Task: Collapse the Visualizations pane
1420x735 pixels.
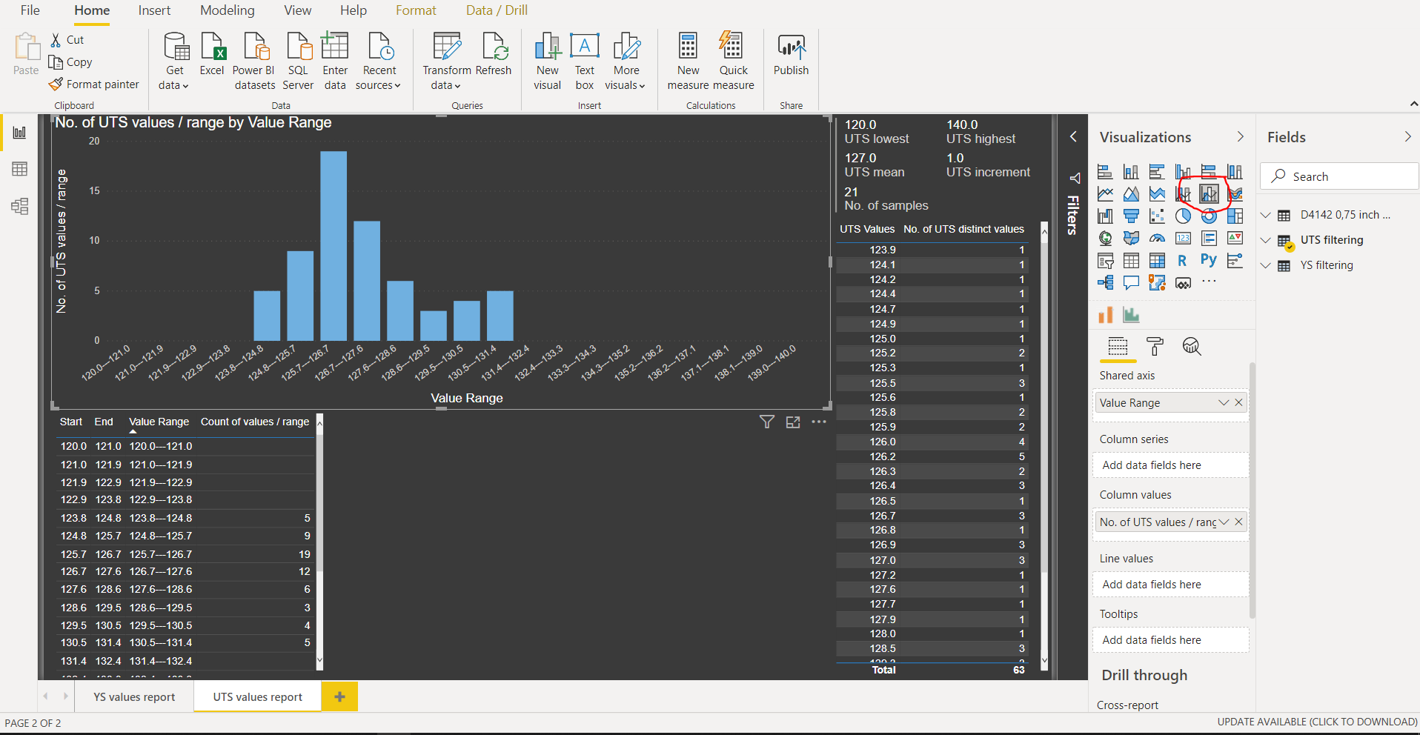Action: (1241, 137)
